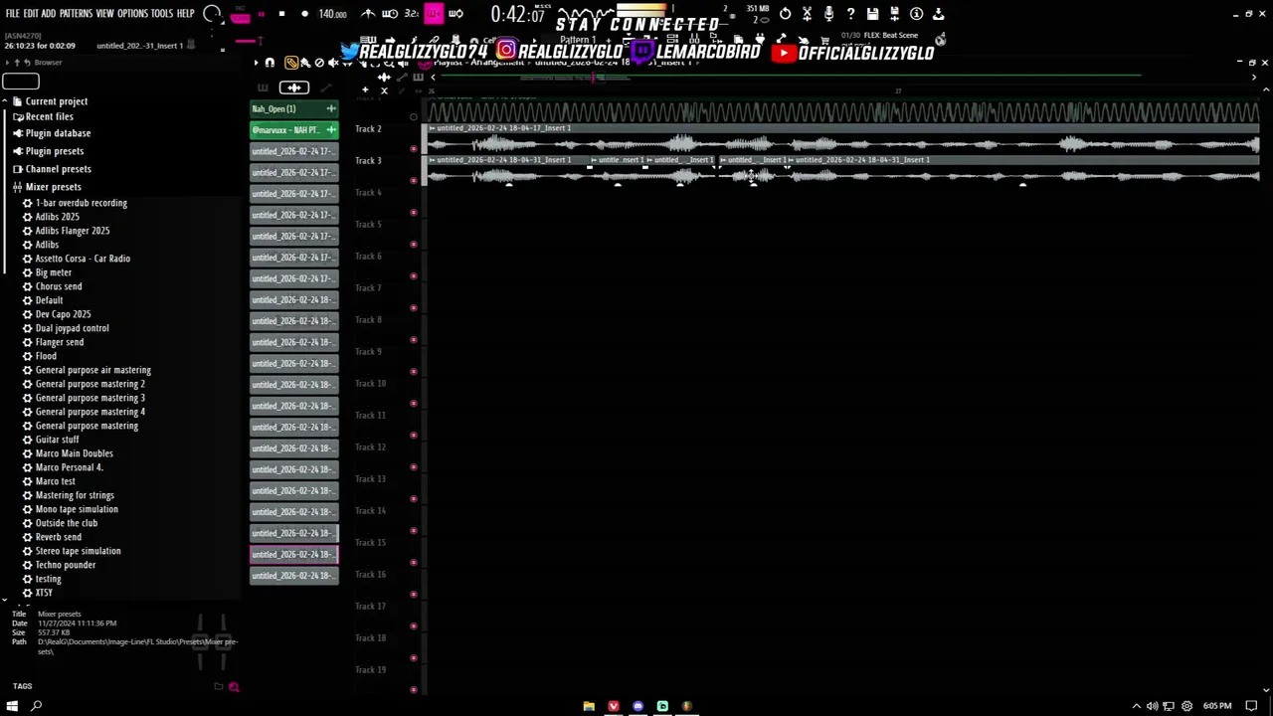Click the Windows Start button
Image resolution: width=1273 pixels, height=716 pixels.
pyautogui.click(x=14, y=706)
